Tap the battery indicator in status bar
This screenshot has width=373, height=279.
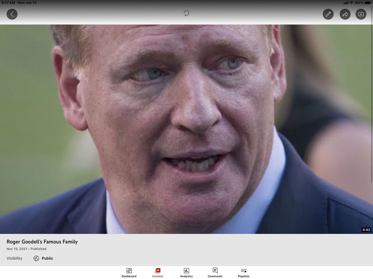368,3
